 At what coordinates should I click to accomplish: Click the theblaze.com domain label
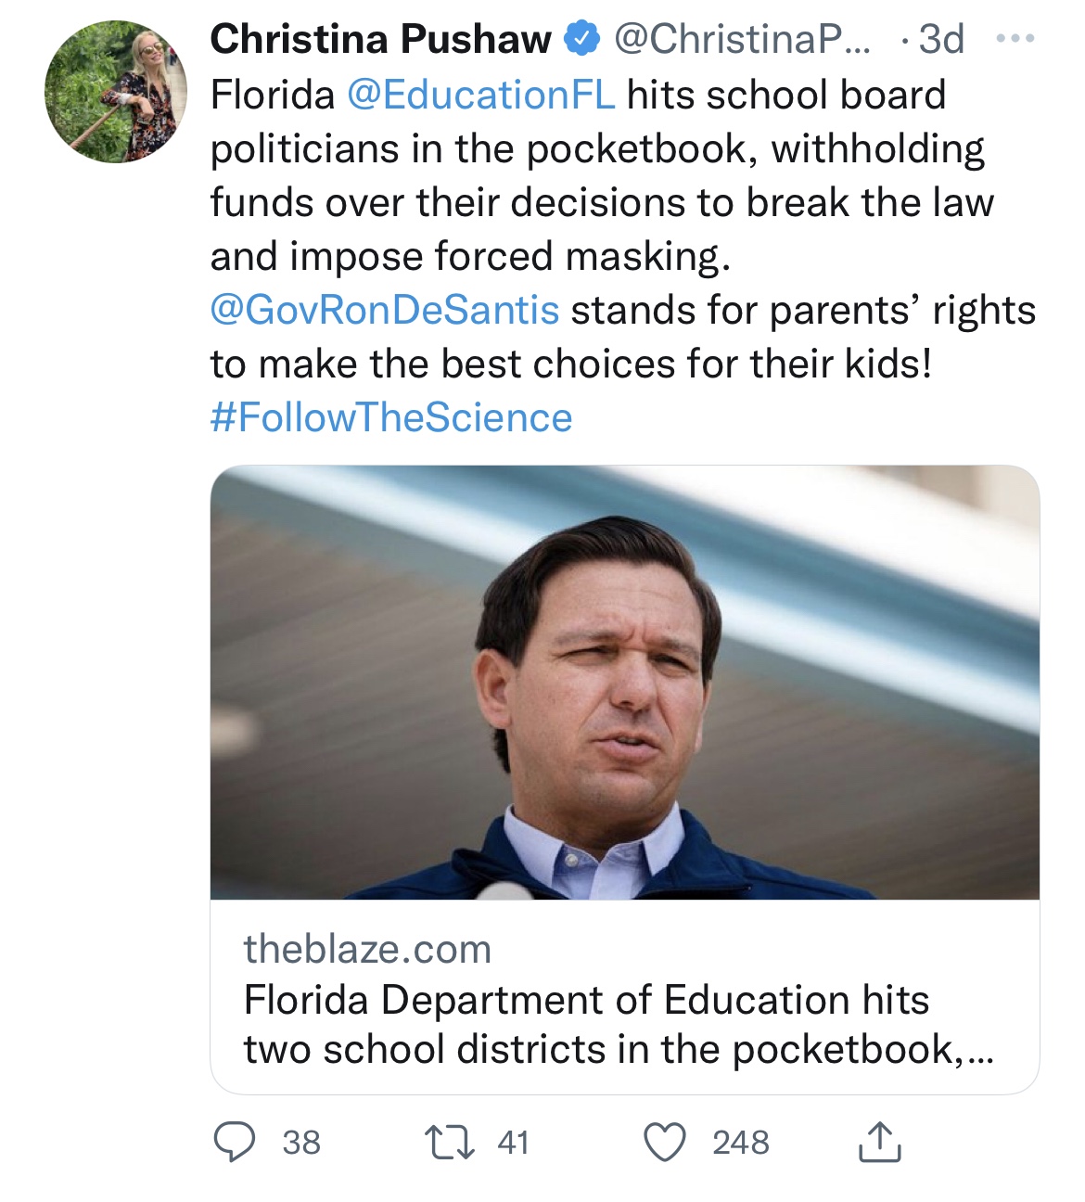367,949
